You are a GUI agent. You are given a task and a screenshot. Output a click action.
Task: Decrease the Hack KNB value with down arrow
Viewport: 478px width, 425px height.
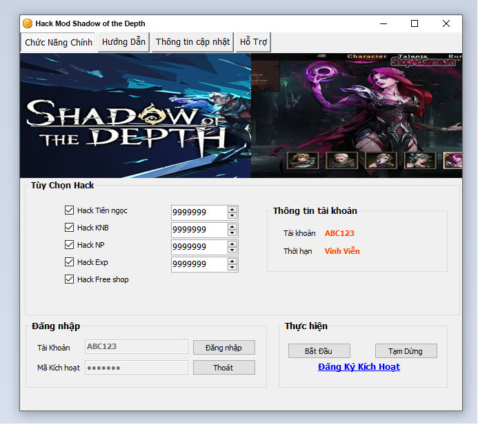point(232,233)
